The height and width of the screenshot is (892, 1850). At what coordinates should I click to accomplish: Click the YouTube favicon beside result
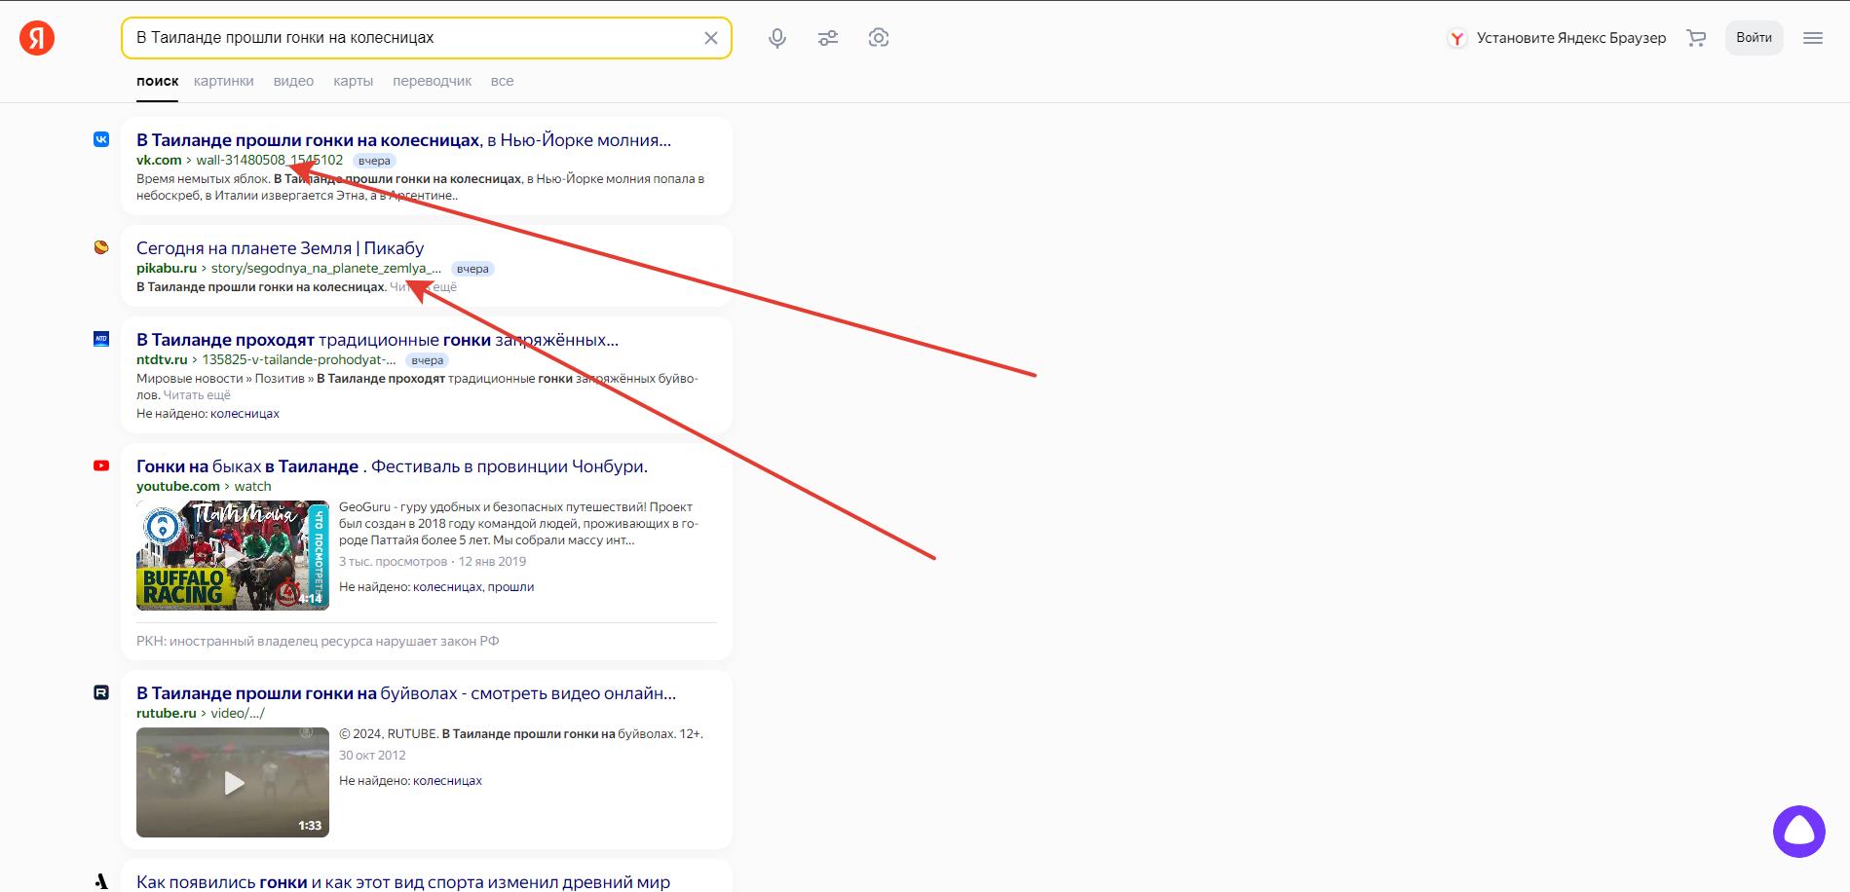coord(101,465)
